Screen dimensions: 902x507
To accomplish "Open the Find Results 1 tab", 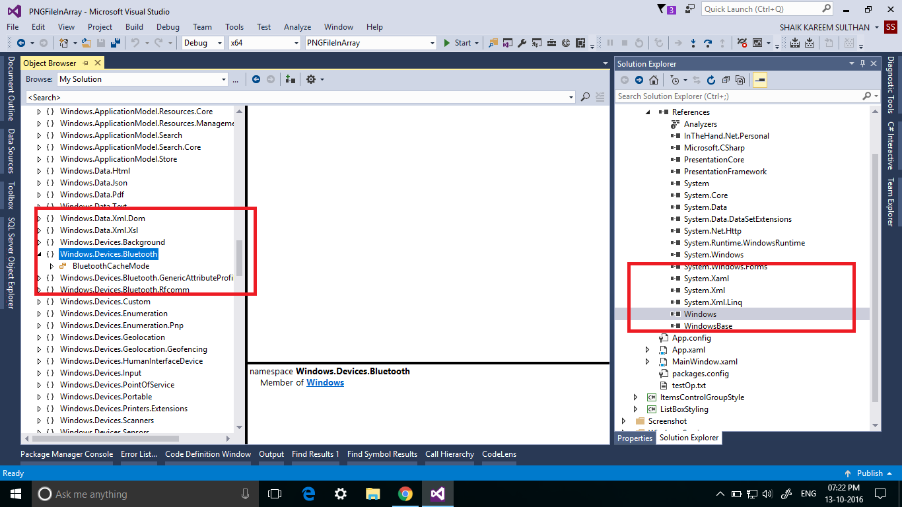I will click(316, 454).
